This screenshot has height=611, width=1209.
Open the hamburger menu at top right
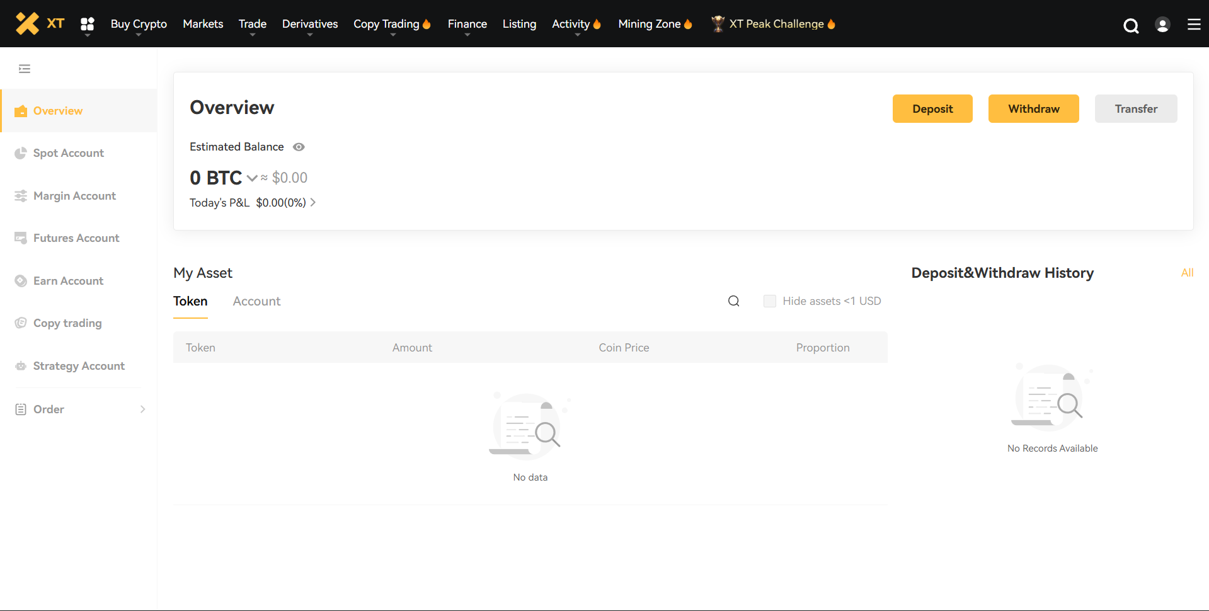(1193, 25)
